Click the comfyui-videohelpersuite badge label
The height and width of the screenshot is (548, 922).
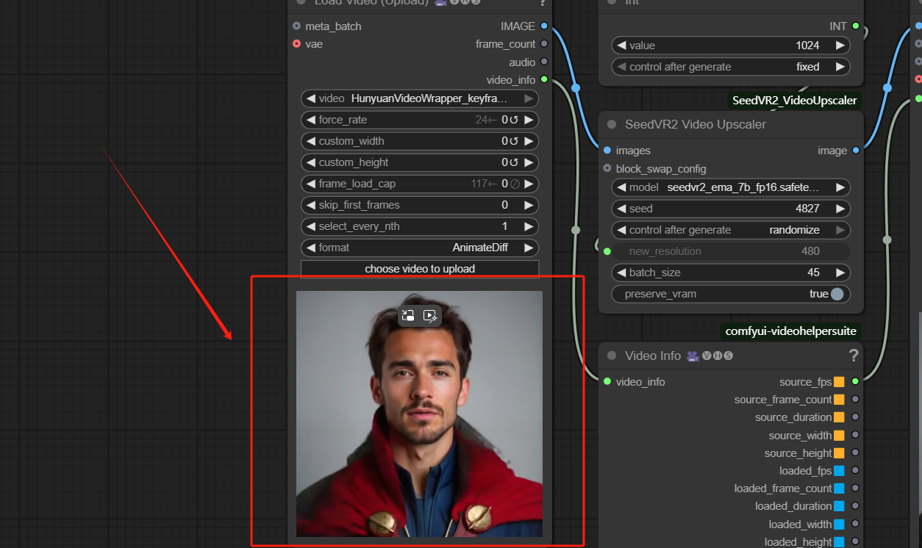tap(790, 331)
